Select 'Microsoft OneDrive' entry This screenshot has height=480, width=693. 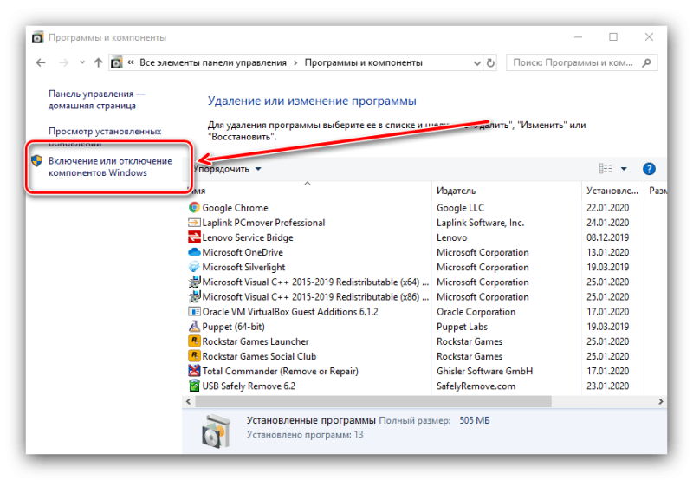click(x=243, y=252)
